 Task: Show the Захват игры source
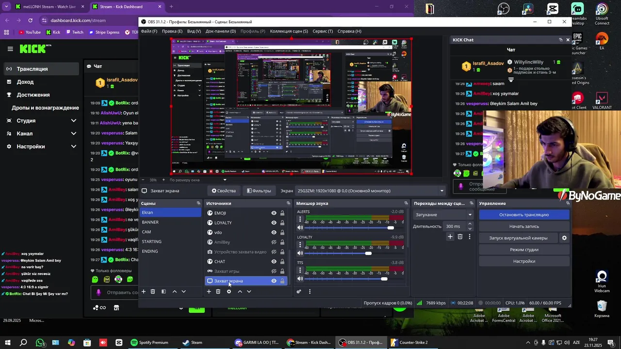(274, 271)
